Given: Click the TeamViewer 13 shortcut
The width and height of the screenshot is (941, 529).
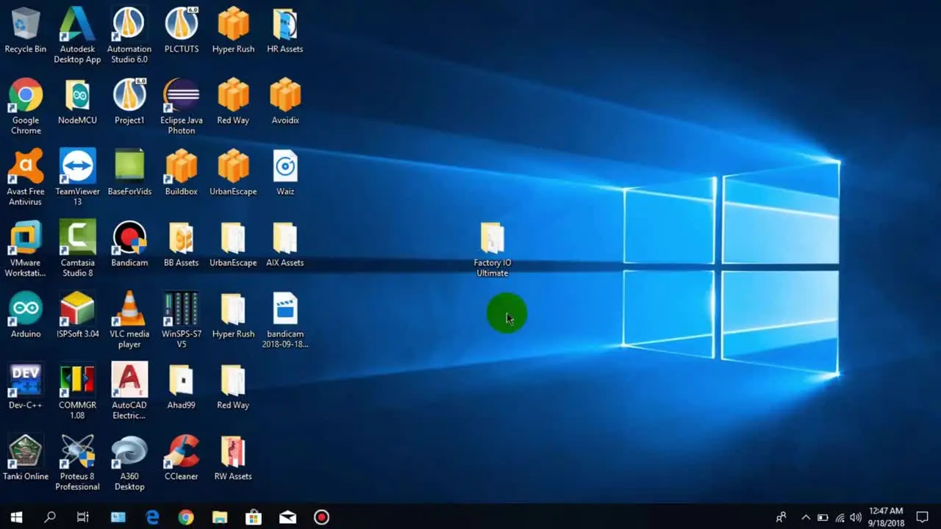Looking at the screenshot, I should click(77, 178).
